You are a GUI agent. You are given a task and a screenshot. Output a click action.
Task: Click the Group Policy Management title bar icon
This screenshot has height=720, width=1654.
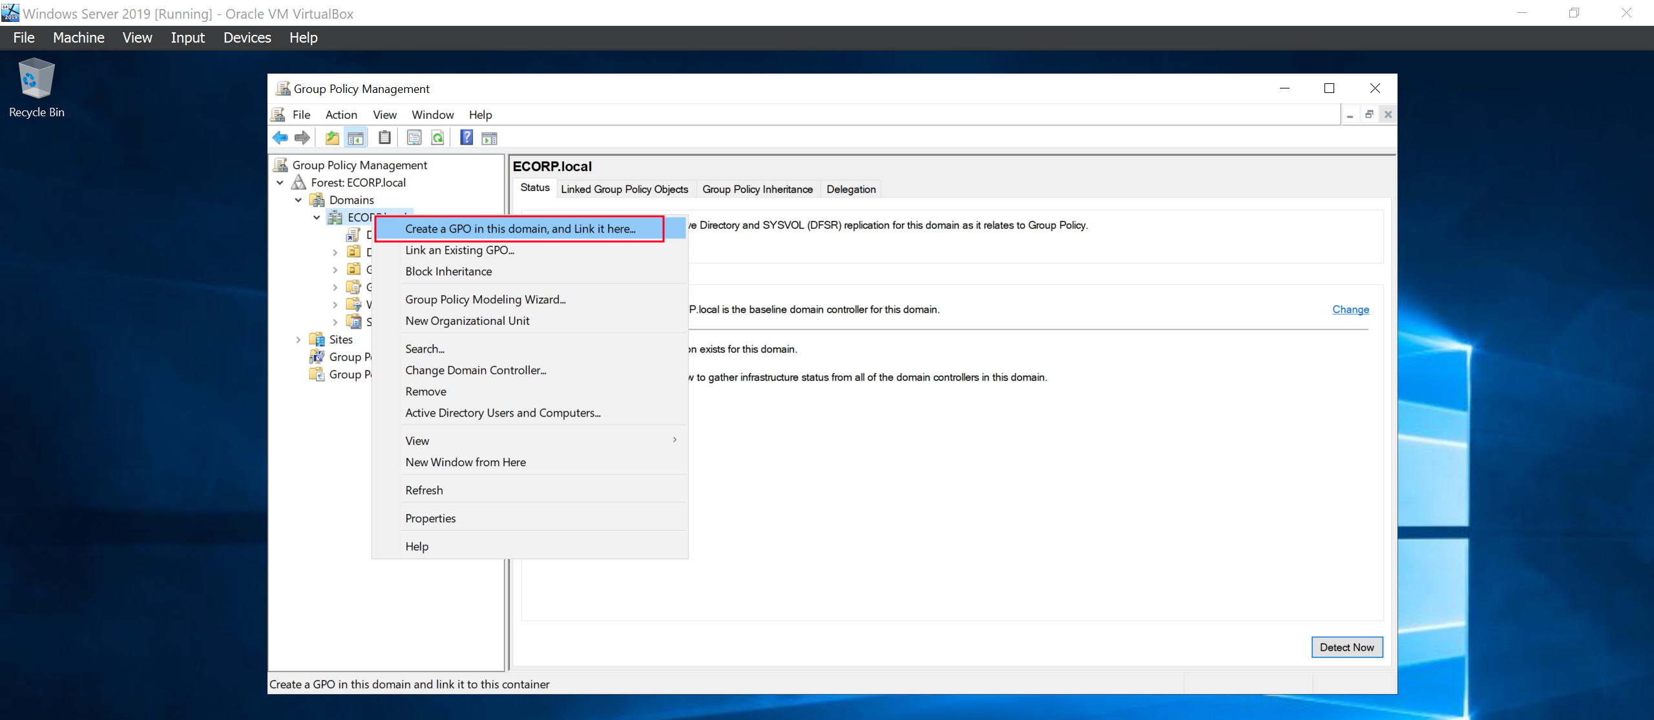283,88
